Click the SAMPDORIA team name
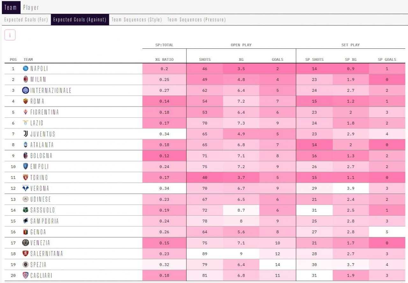The height and width of the screenshot is (283, 408). coord(44,221)
